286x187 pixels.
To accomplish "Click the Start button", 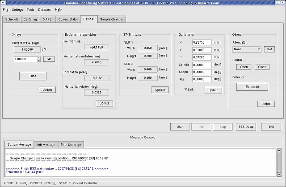I will 180,126.
